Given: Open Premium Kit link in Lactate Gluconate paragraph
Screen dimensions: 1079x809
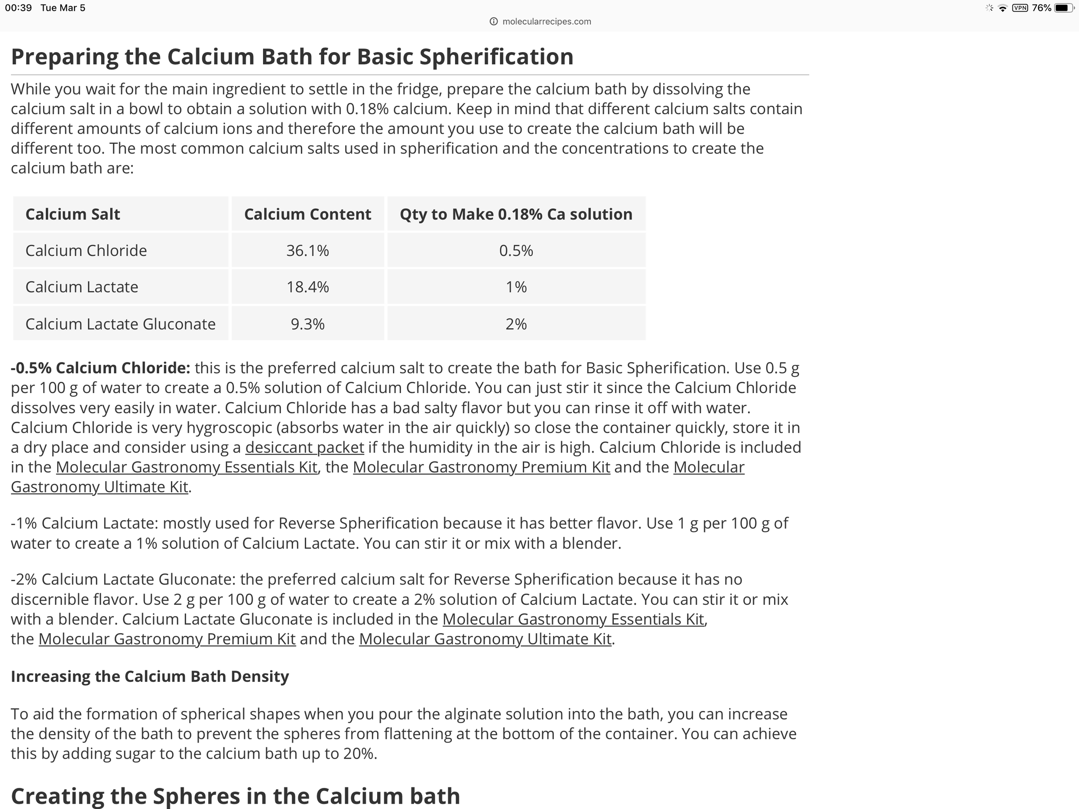Looking at the screenshot, I should (x=167, y=639).
